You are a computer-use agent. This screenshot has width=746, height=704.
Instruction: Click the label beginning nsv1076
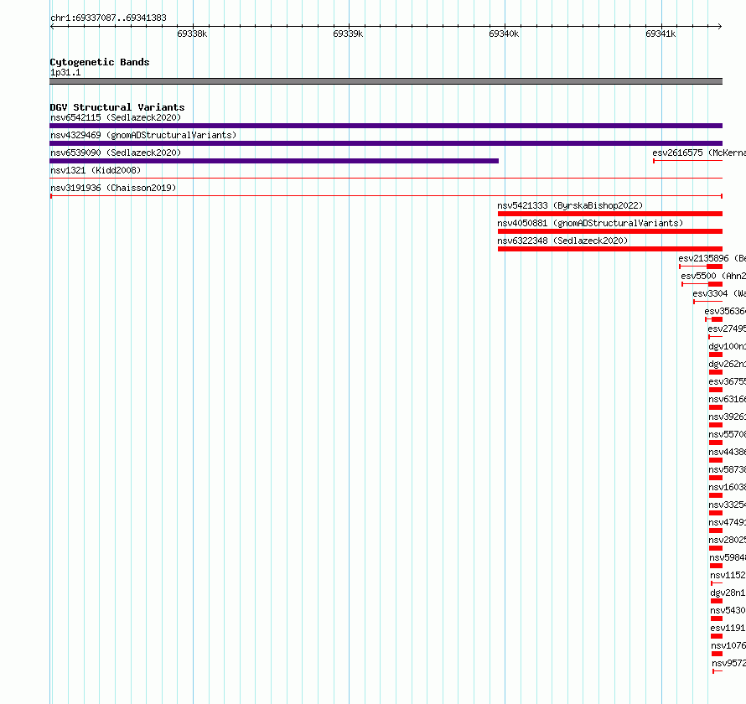(x=728, y=645)
